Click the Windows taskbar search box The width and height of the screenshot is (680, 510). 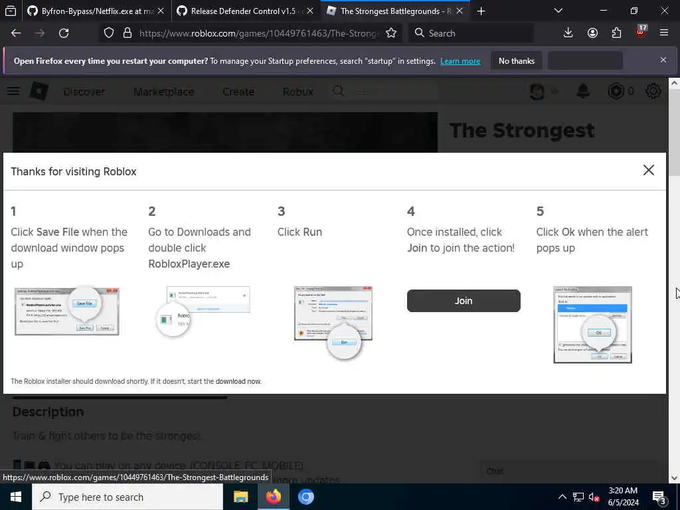pos(127,497)
